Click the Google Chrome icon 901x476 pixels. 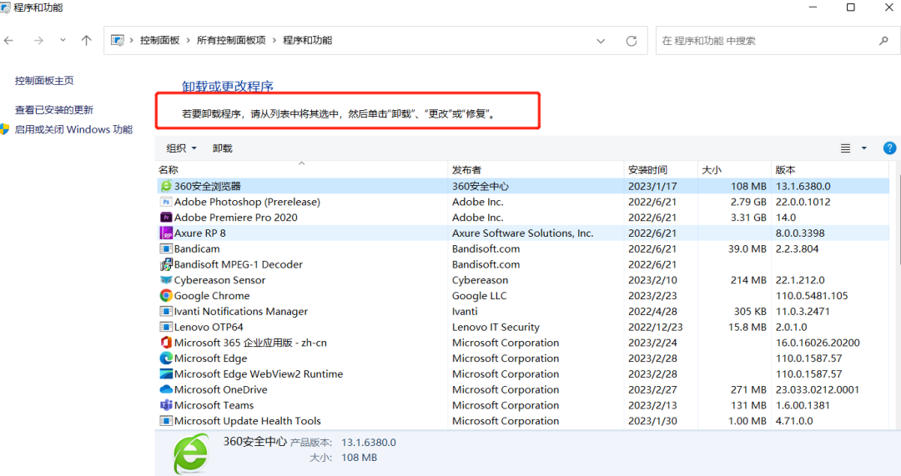click(165, 295)
